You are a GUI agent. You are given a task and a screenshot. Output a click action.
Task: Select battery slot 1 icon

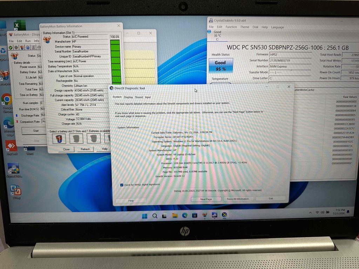[x=59, y=139]
